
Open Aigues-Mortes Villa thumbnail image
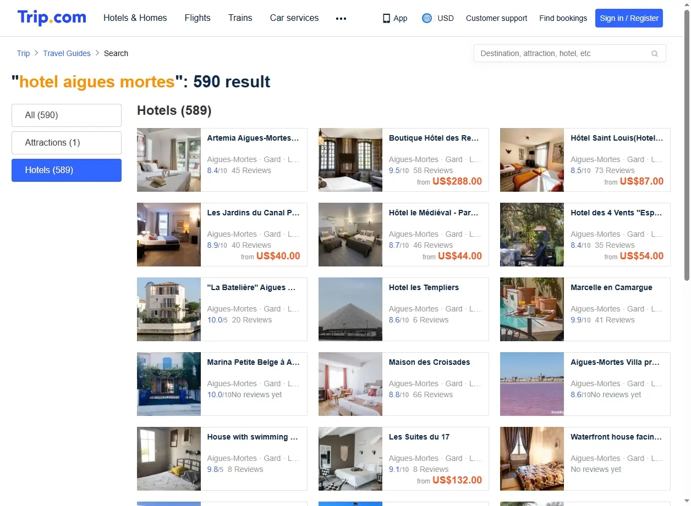point(532,384)
